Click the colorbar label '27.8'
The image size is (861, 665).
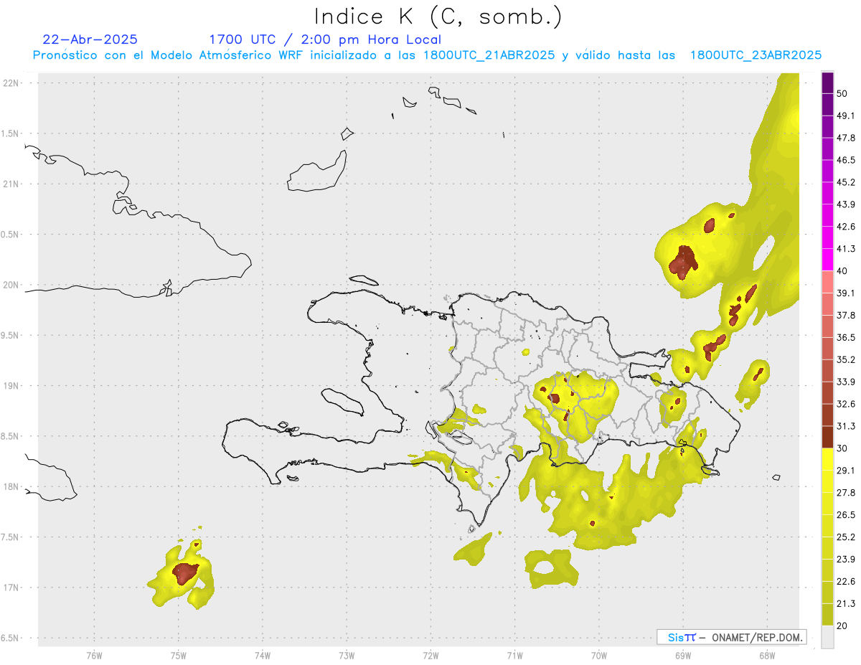point(846,493)
